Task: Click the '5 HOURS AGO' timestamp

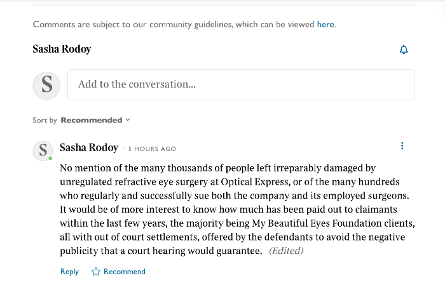Action: 152,149
